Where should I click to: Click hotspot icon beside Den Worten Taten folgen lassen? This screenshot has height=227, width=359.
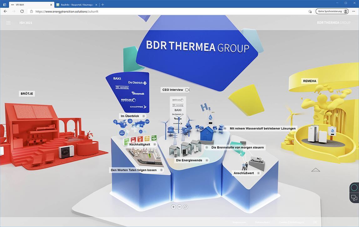[x=161, y=170]
